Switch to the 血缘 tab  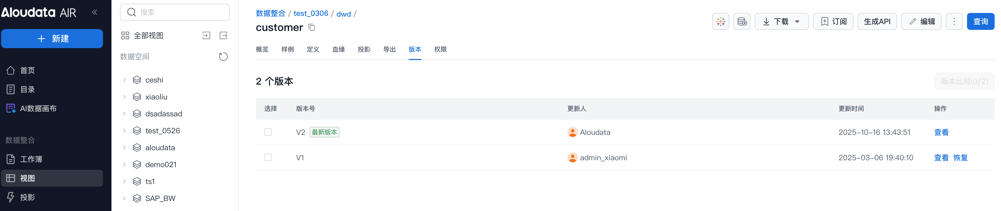[x=338, y=49]
